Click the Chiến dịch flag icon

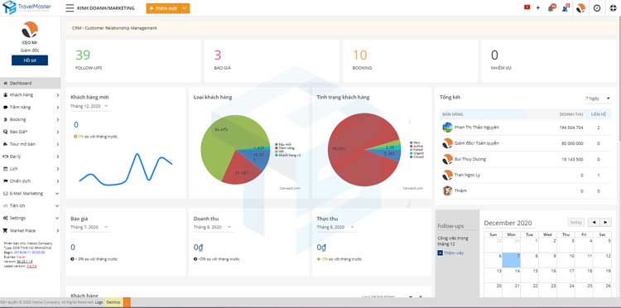6,181
